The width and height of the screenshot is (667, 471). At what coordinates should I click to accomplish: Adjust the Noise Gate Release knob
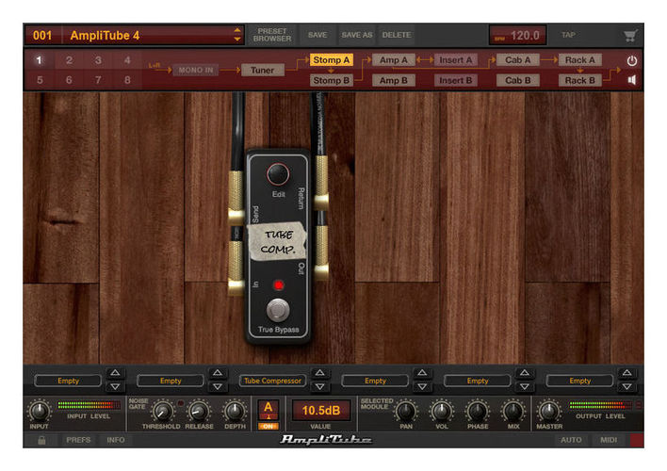coord(199,411)
